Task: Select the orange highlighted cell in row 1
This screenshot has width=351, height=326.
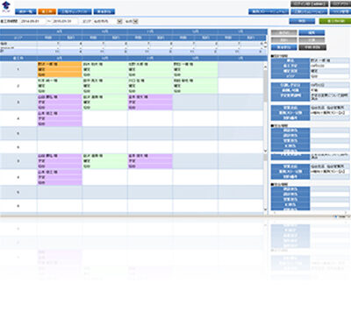Action: (x=60, y=69)
